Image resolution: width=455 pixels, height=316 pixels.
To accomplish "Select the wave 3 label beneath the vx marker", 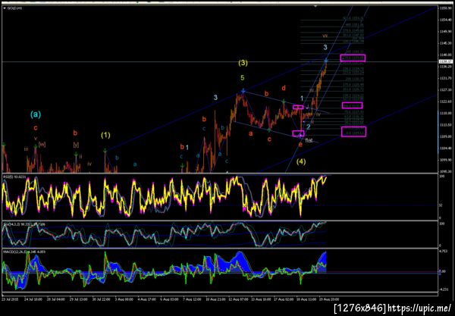I will point(325,47).
